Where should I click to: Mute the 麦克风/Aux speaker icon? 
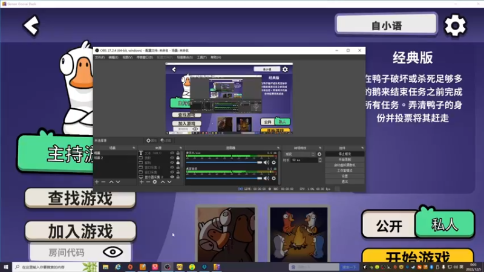(x=266, y=163)
